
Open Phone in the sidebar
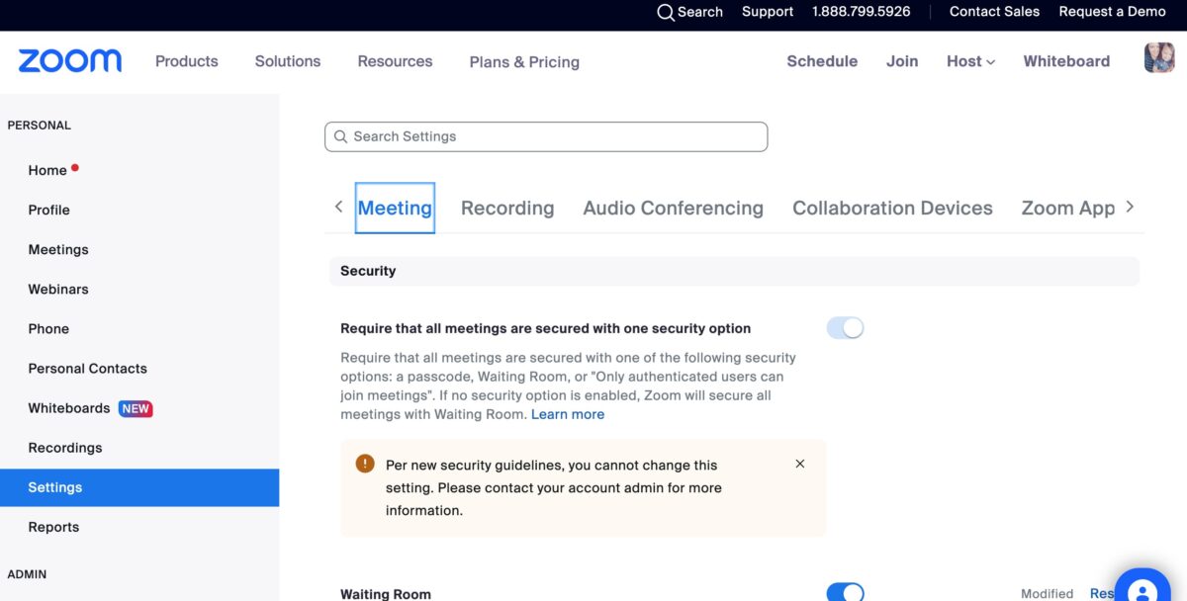48,328
